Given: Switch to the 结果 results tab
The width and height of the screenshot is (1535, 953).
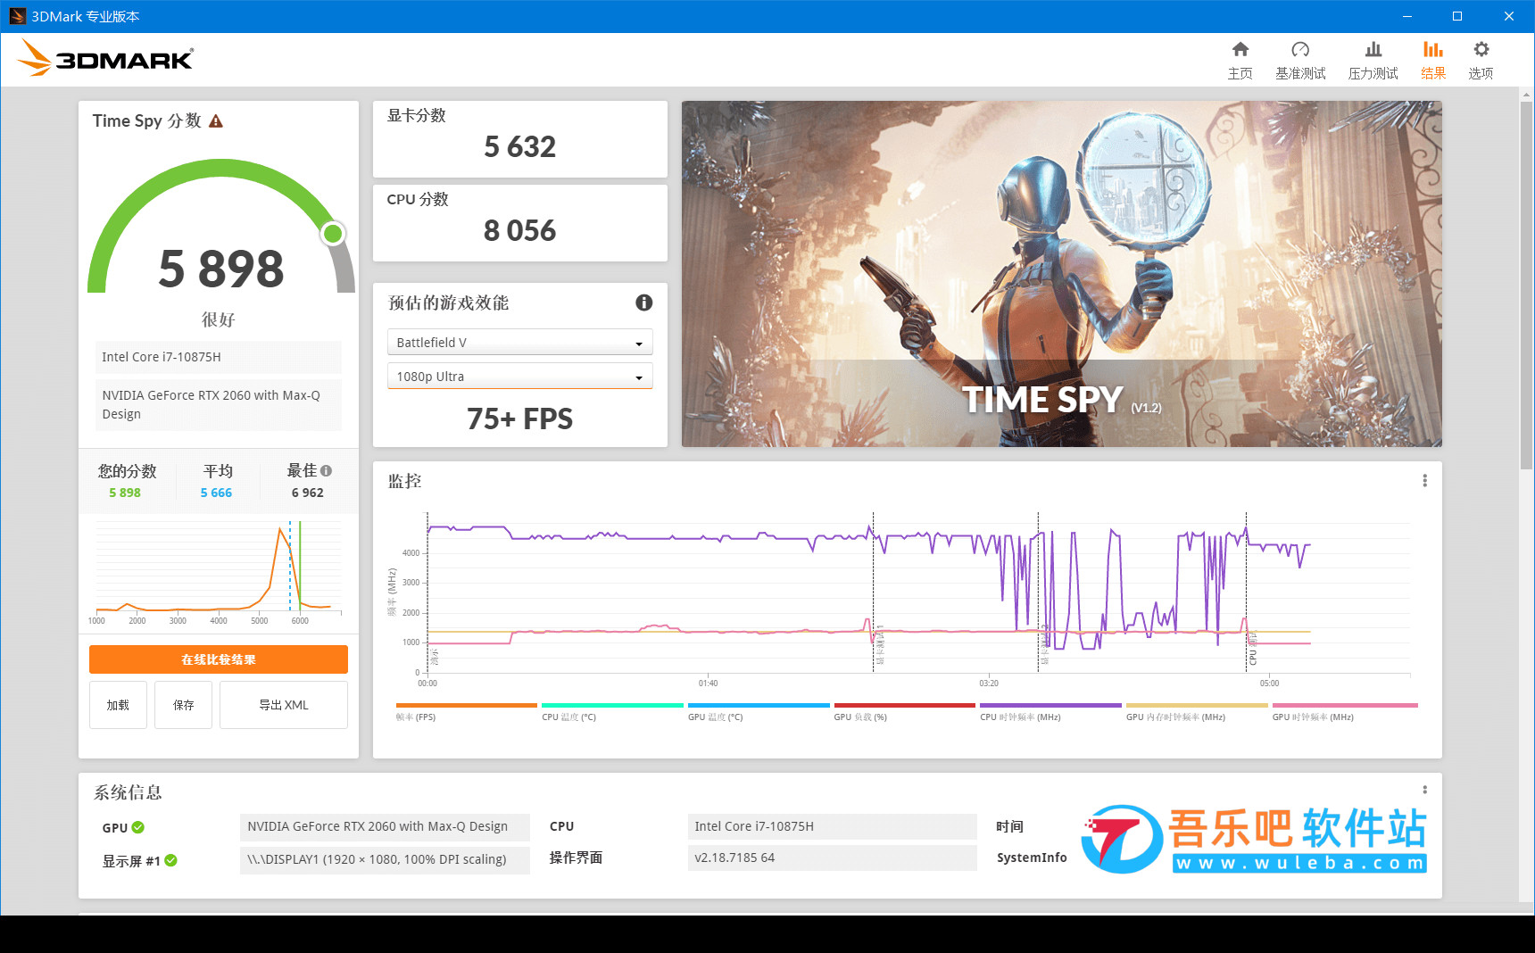Looking at the screenshot, I should (1433, 61).
